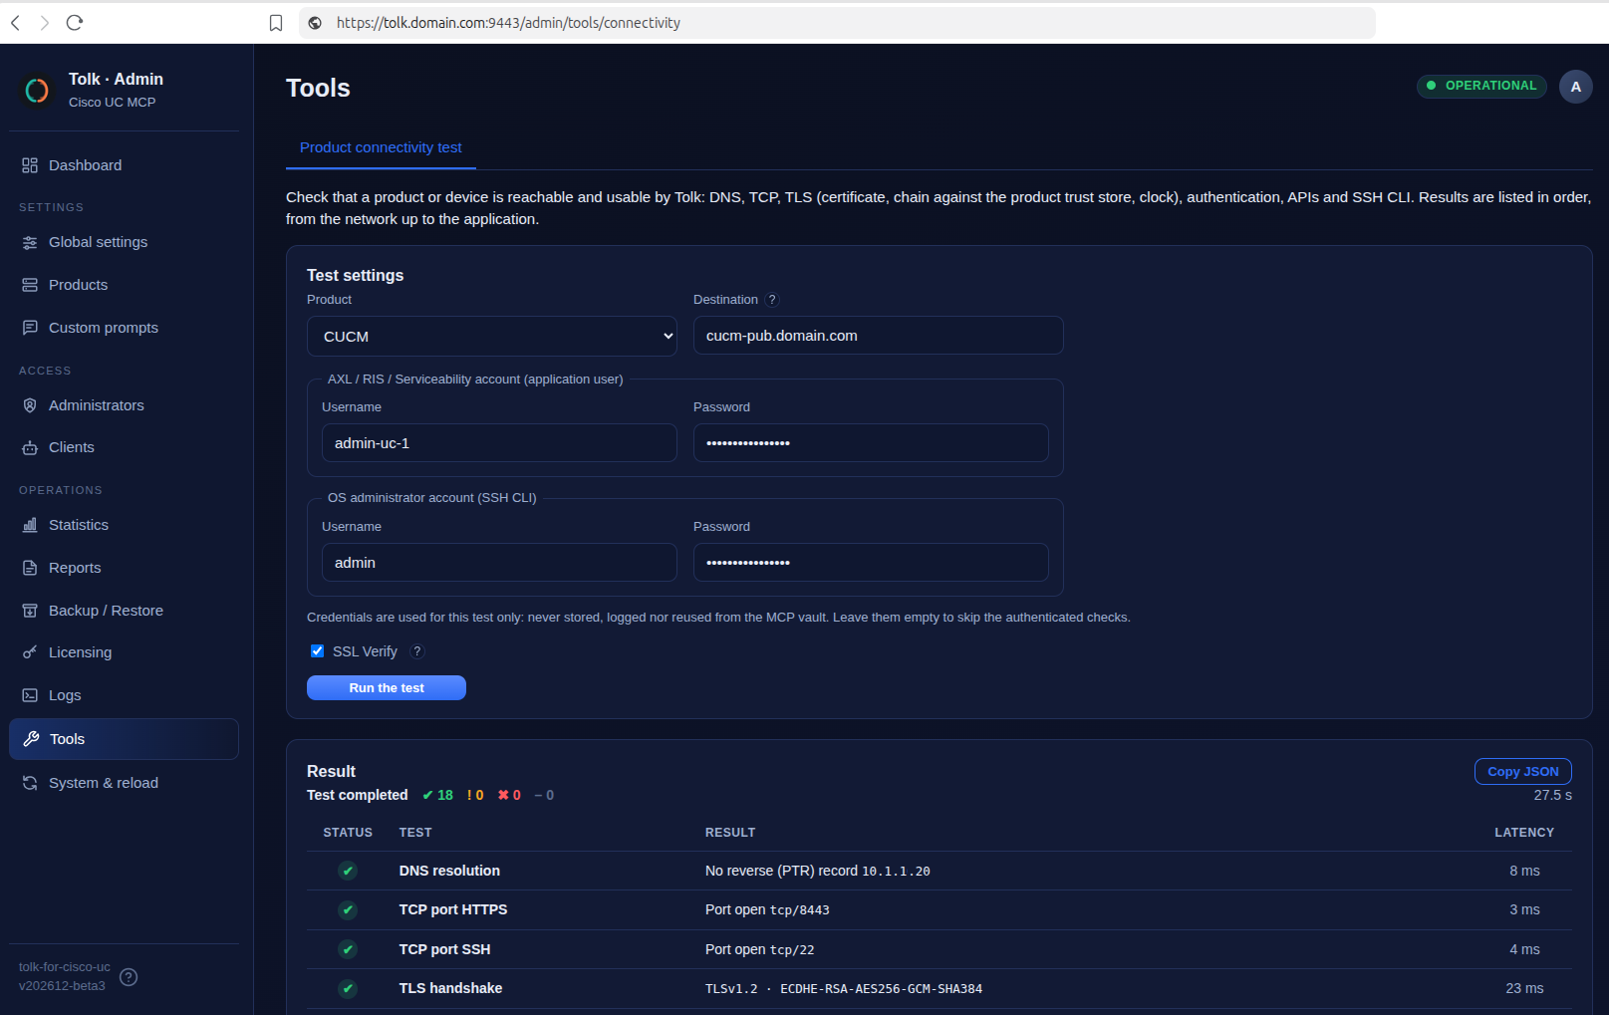Open Administrators access page
This screenshot has height=1015, width=1609.
point(124,405)
